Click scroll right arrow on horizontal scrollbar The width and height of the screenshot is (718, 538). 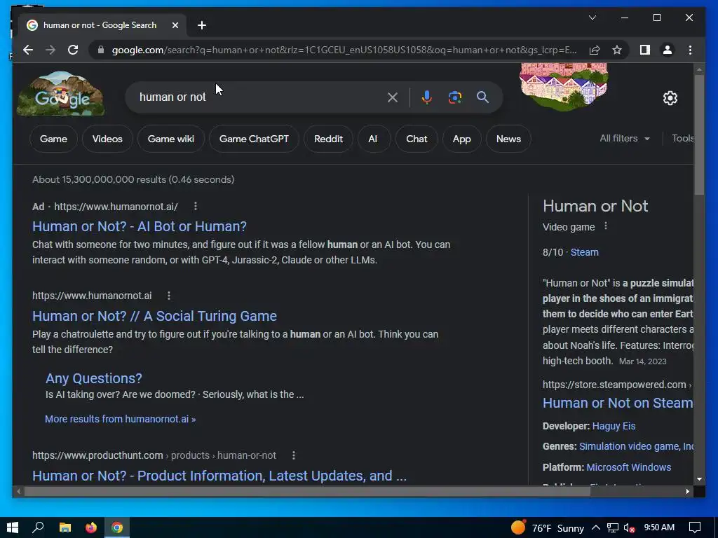pyautogui.click(x=688, y=491)
